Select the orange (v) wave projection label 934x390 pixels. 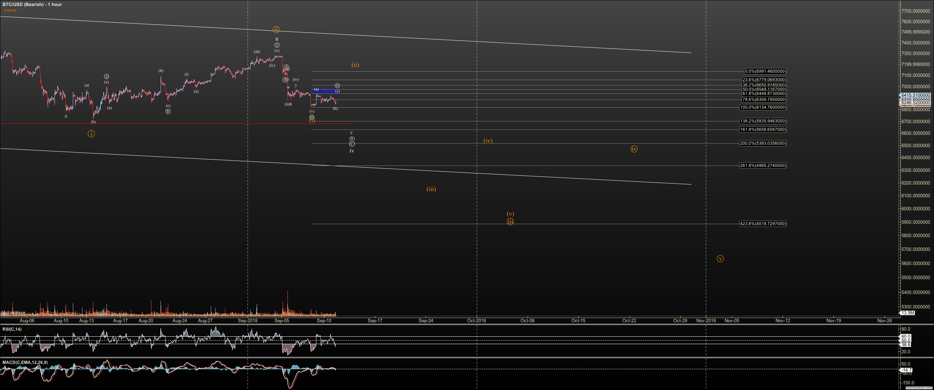[510, 214]
